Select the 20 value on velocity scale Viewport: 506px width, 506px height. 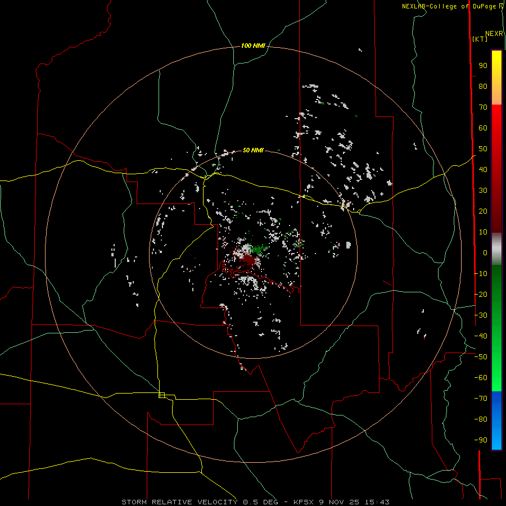coord(483,211)
